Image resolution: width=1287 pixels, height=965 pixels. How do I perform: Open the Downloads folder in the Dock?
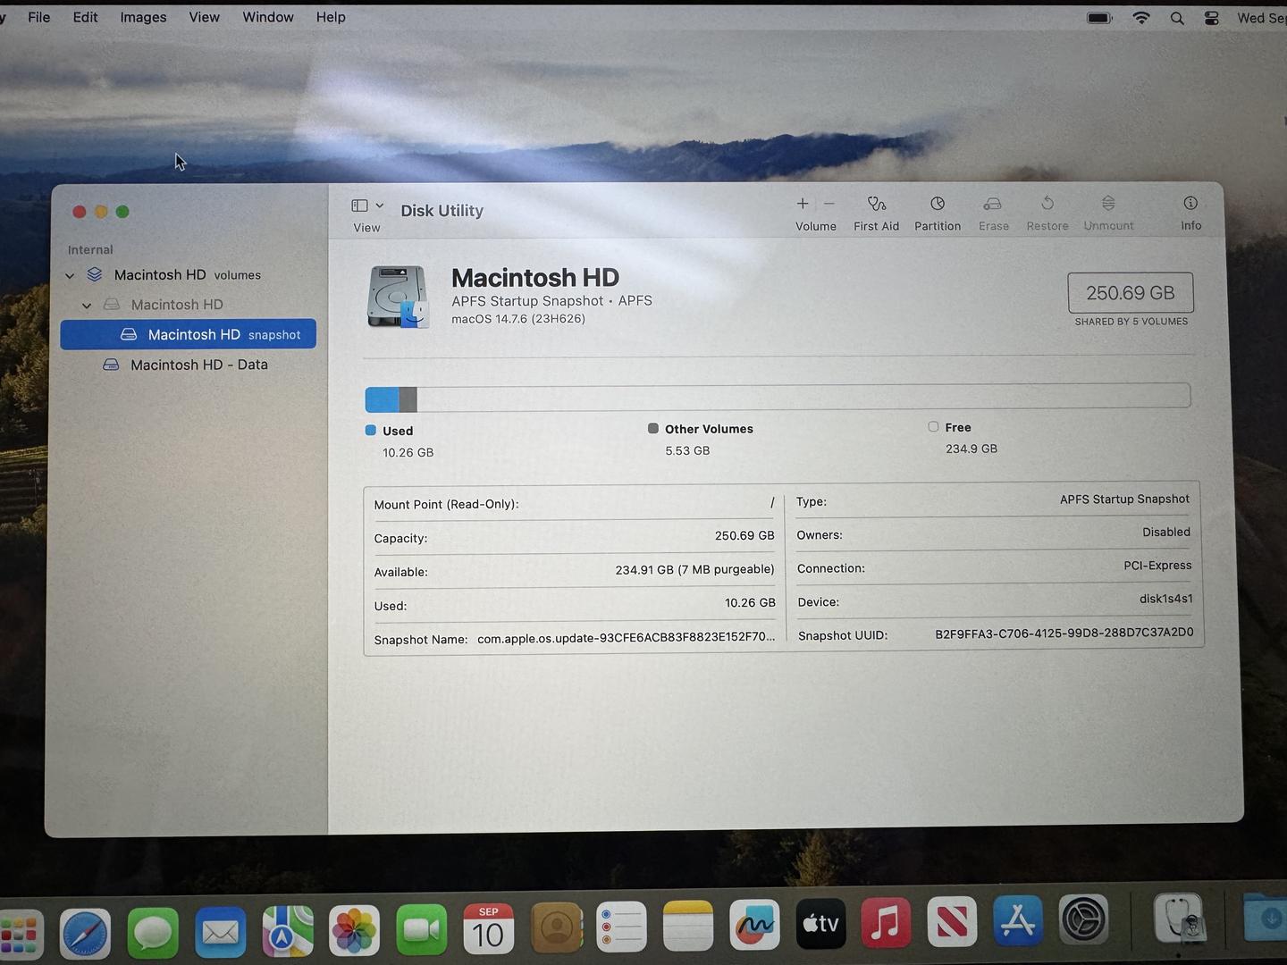coord(1266,917)
